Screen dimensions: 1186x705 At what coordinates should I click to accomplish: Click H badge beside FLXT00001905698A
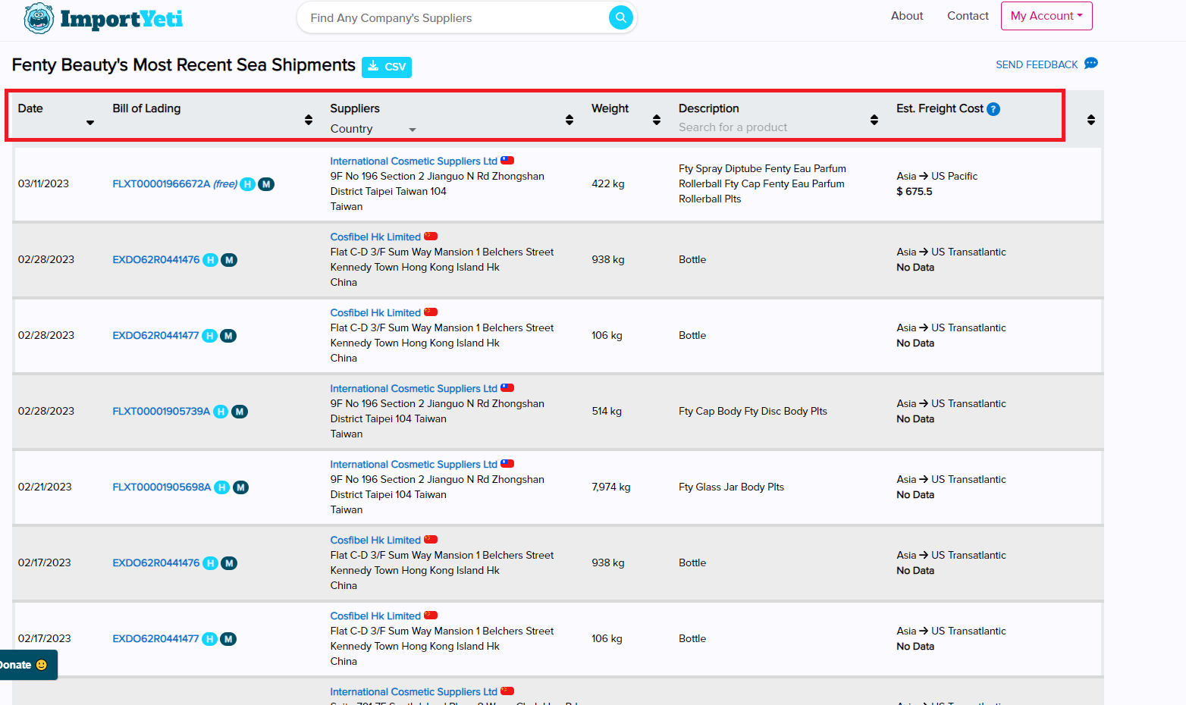222,487
